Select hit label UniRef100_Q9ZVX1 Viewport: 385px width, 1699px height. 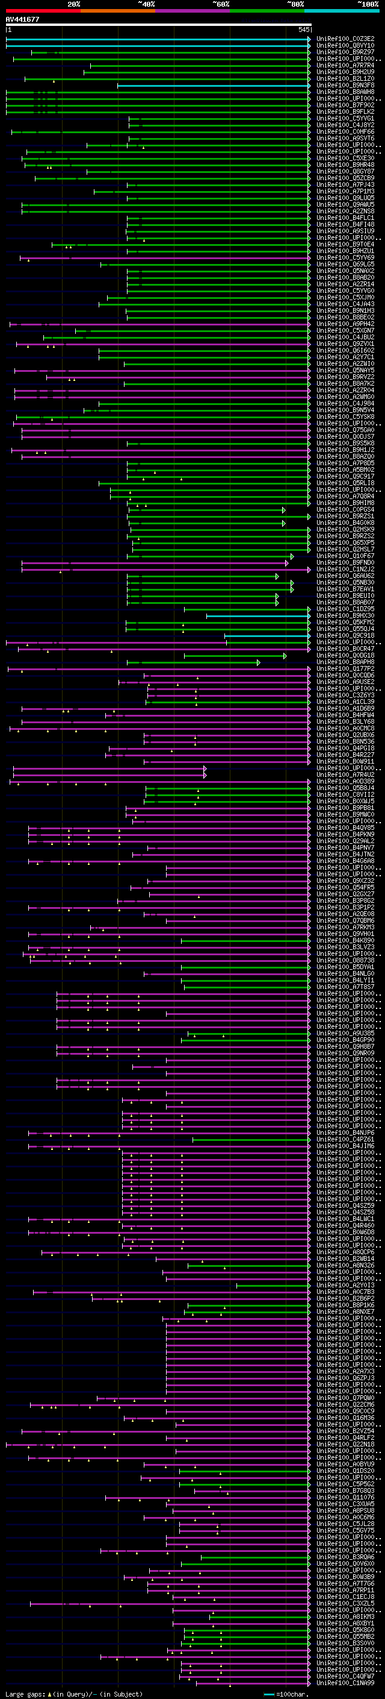pos(345,344)
